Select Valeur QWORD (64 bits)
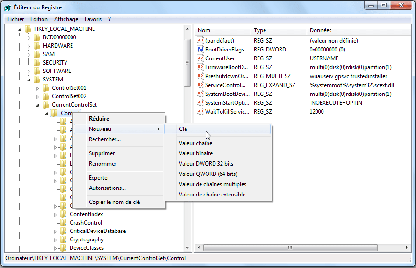 pos(217,174)
